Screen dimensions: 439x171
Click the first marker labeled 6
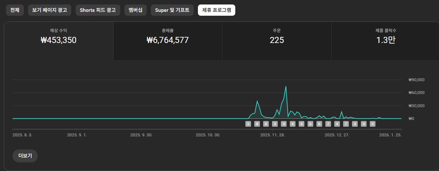point(266,124)
